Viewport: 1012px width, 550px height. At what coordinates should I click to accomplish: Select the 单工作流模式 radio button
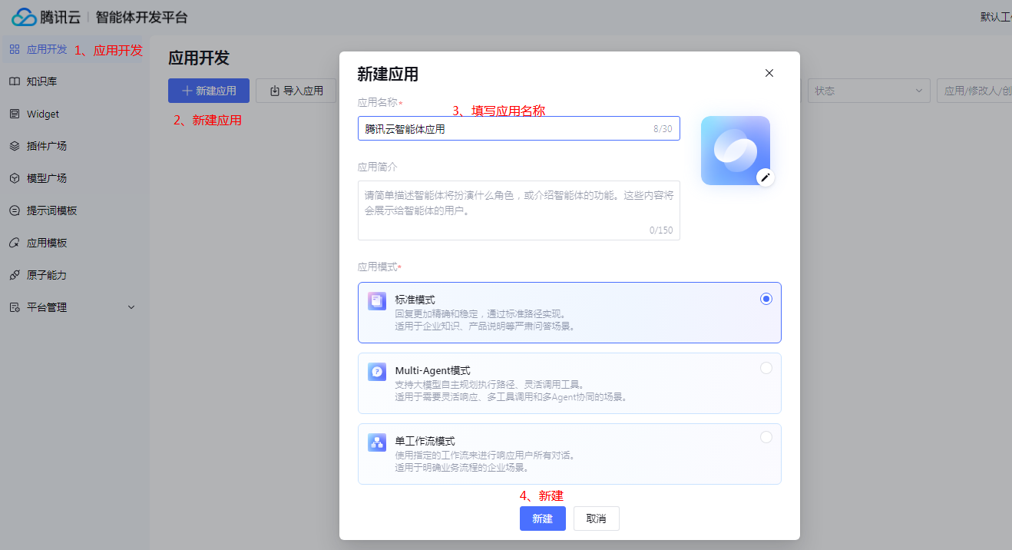[x=766, y=437]
